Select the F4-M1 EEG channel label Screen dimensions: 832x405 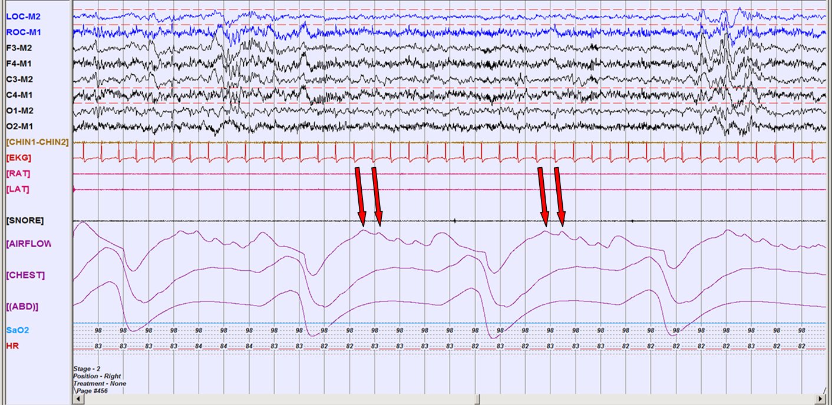point(19,63)
